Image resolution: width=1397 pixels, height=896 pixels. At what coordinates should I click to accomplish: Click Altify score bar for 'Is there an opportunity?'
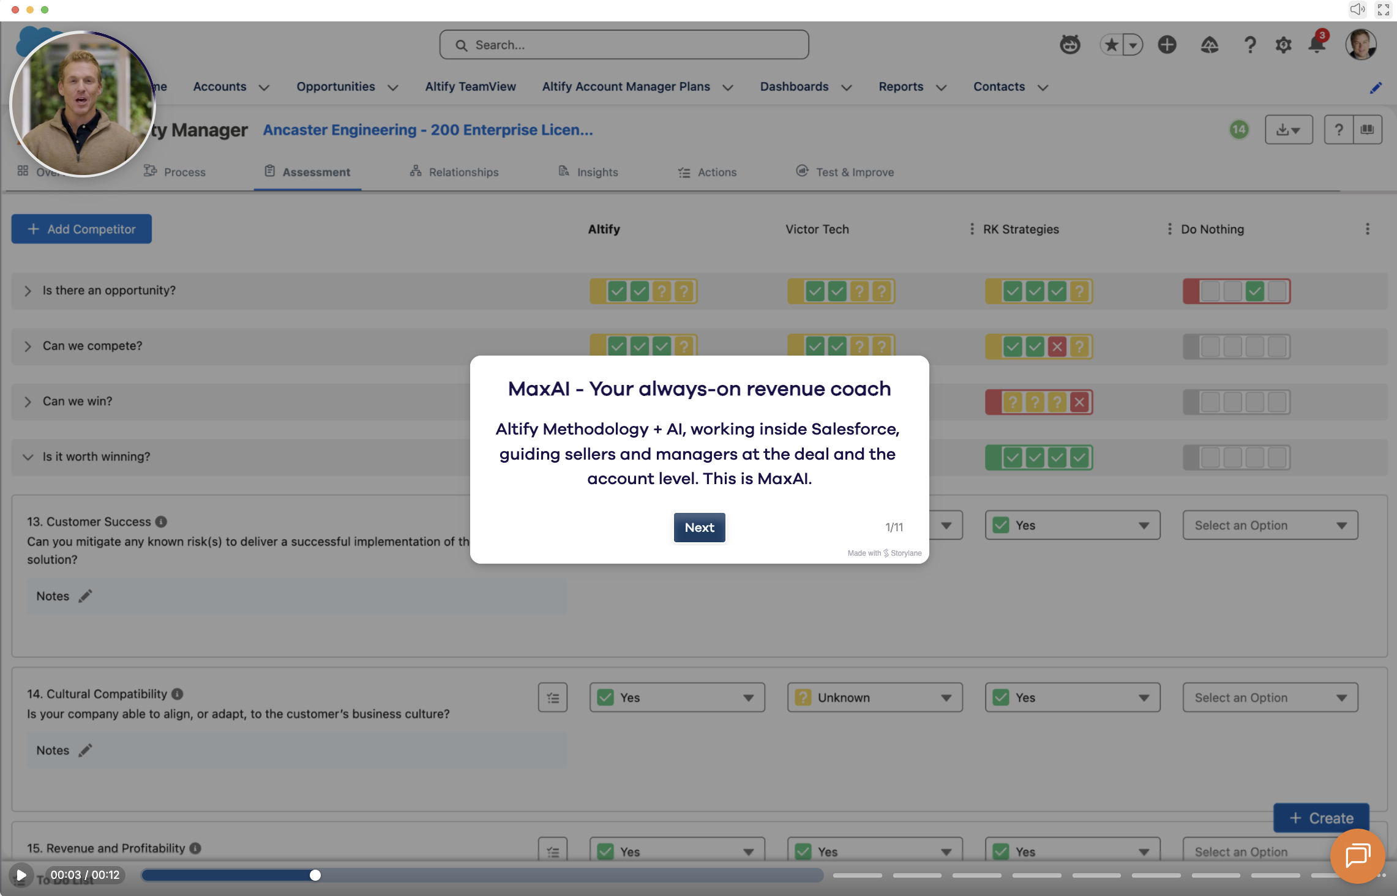643,291
